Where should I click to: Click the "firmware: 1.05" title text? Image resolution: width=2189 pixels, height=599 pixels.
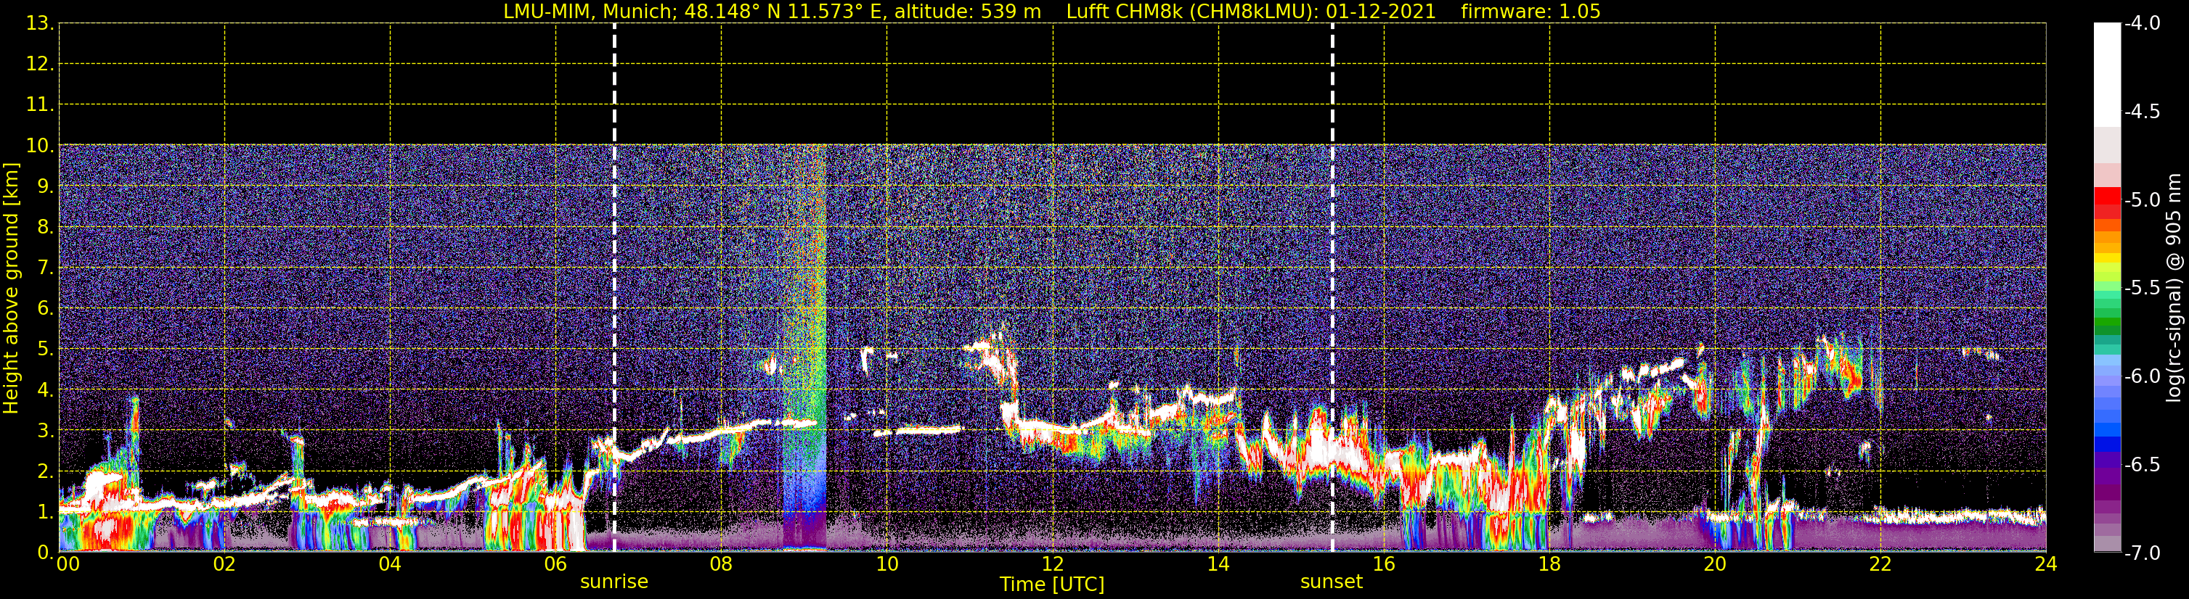coord(1530,11)
